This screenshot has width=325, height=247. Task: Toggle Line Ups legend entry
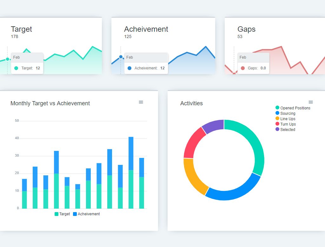[285, 119]
